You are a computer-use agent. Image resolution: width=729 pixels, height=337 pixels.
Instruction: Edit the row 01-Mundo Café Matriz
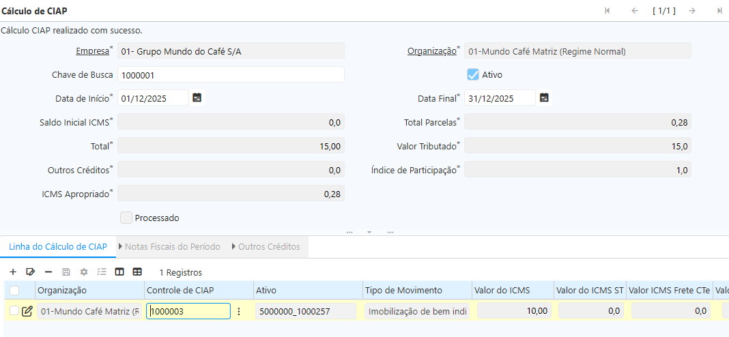(x=27, y=311)
